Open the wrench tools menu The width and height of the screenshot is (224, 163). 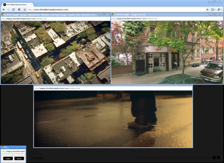pos(220,9)
